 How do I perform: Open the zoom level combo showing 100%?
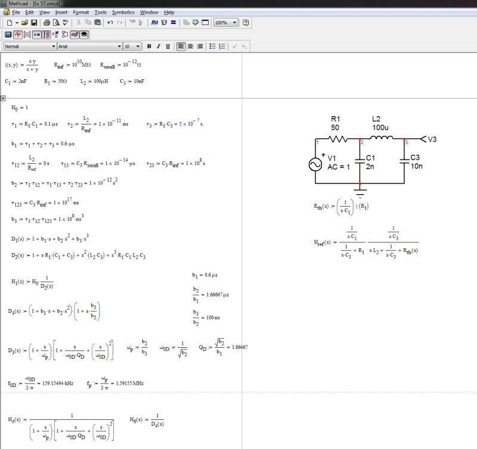[225, 23]
